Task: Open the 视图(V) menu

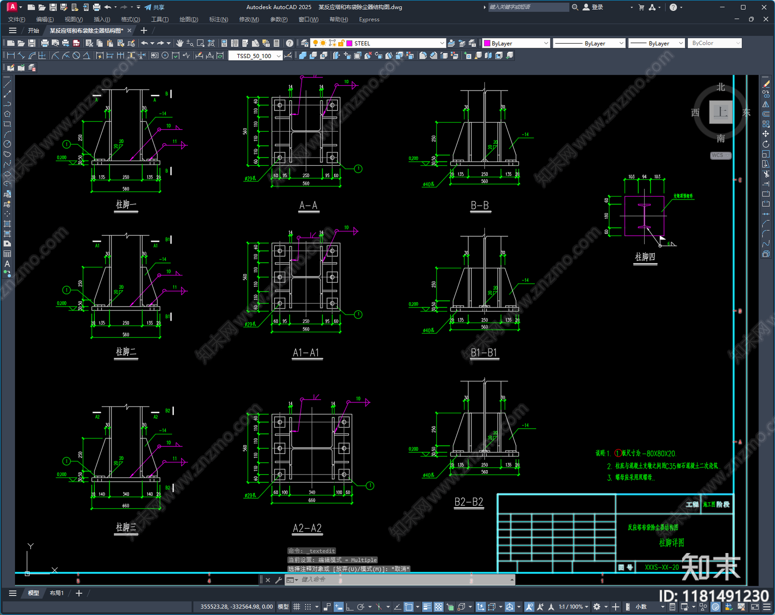Action: [x=74, y=19]
